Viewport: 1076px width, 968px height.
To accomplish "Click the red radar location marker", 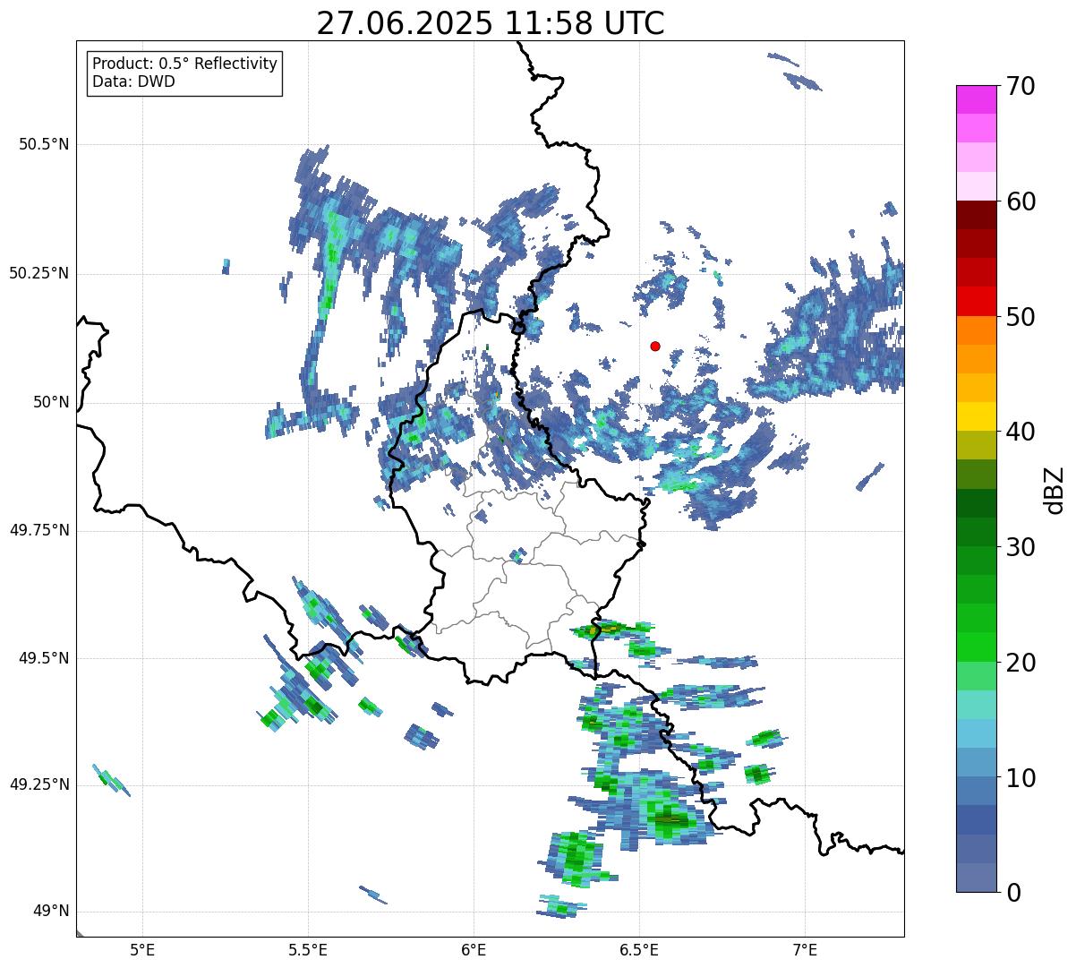I will (655, 346).
